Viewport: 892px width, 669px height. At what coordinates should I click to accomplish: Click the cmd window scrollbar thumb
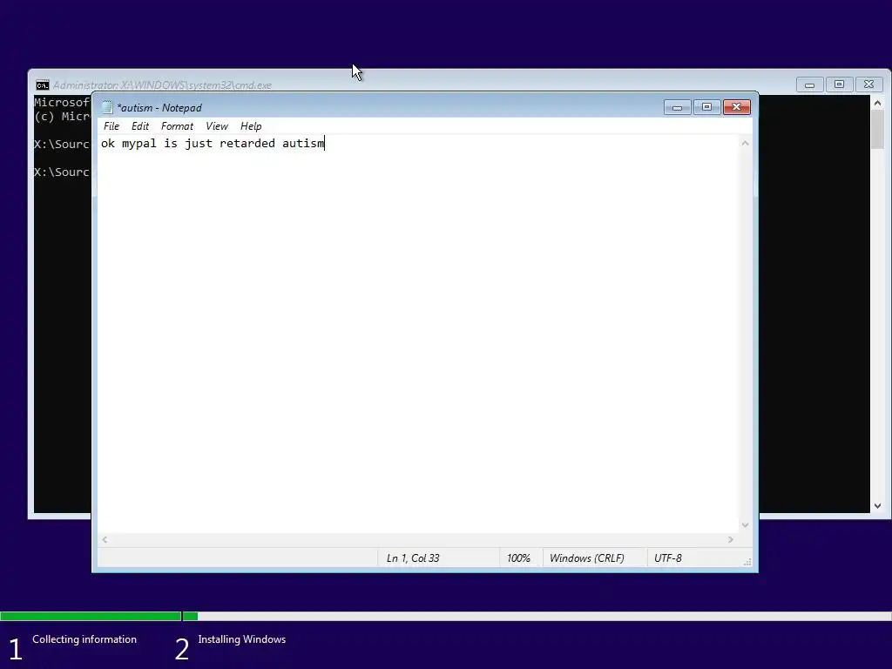click(x=877, y=129)
